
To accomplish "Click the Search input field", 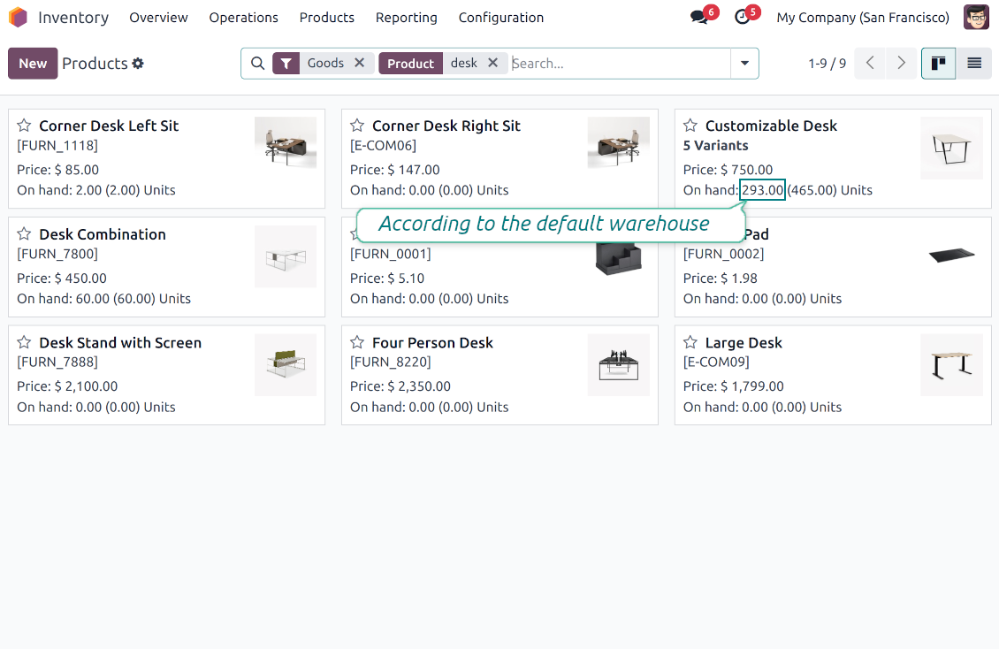I will (619, 64).
